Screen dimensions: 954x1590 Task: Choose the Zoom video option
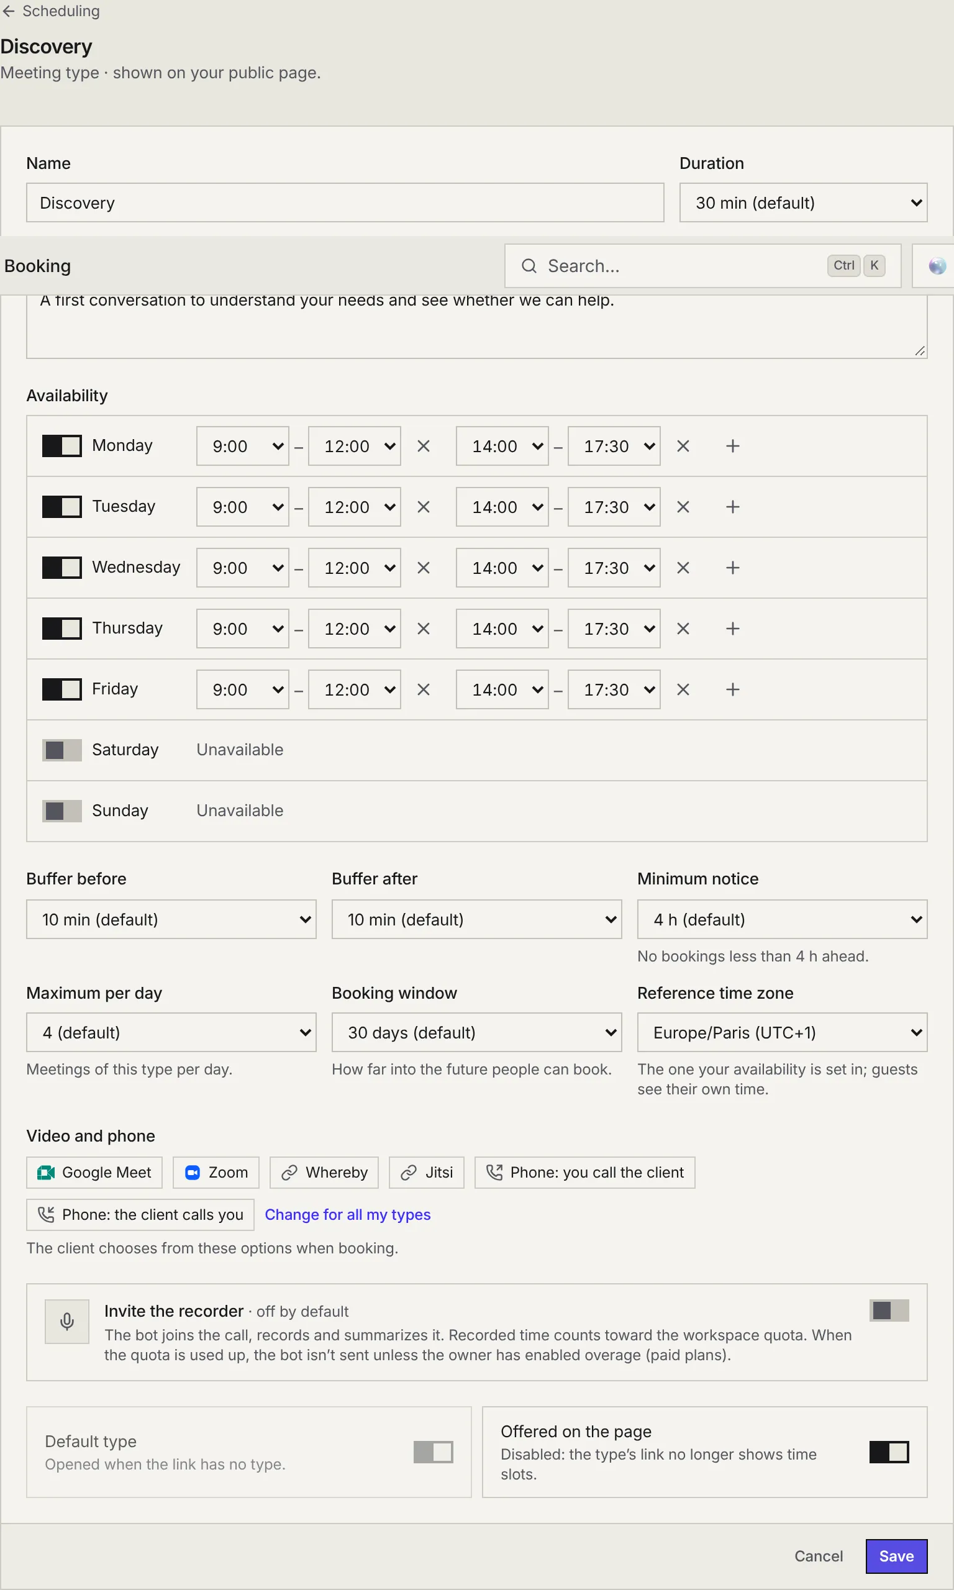pyautogui.click(x=216, y=1173)
